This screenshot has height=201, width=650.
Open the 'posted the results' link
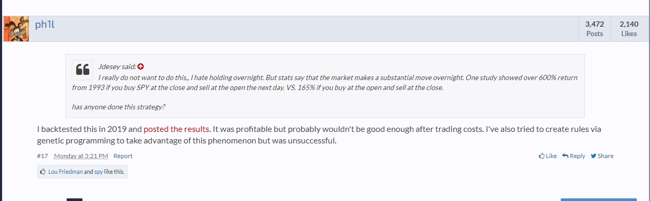177,129
